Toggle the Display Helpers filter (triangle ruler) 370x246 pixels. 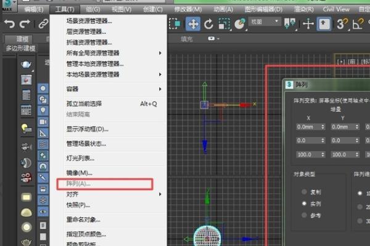click(43, 133)
